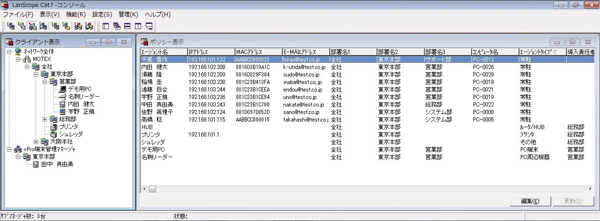Click the group icon beside 大阪本社
The image size is (600, 221).
click(x=45, y=142)
